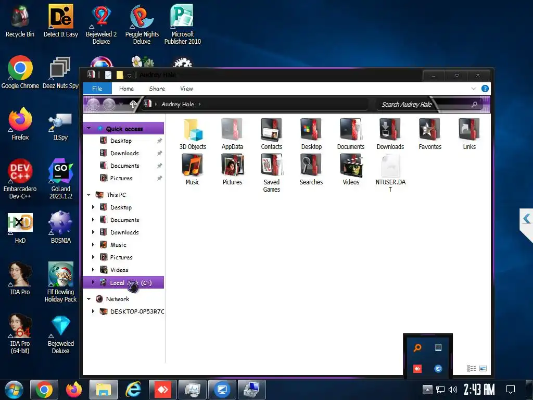Click the search magnifier icon in Explorer
Image resolution: width=533 pixels, height=400 pixels.
pyautogui.click(x=474, y=104)
